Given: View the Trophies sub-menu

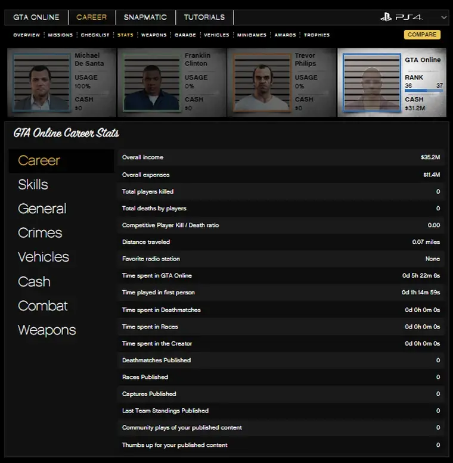Looking at the screenshot, I should [317, 35].
